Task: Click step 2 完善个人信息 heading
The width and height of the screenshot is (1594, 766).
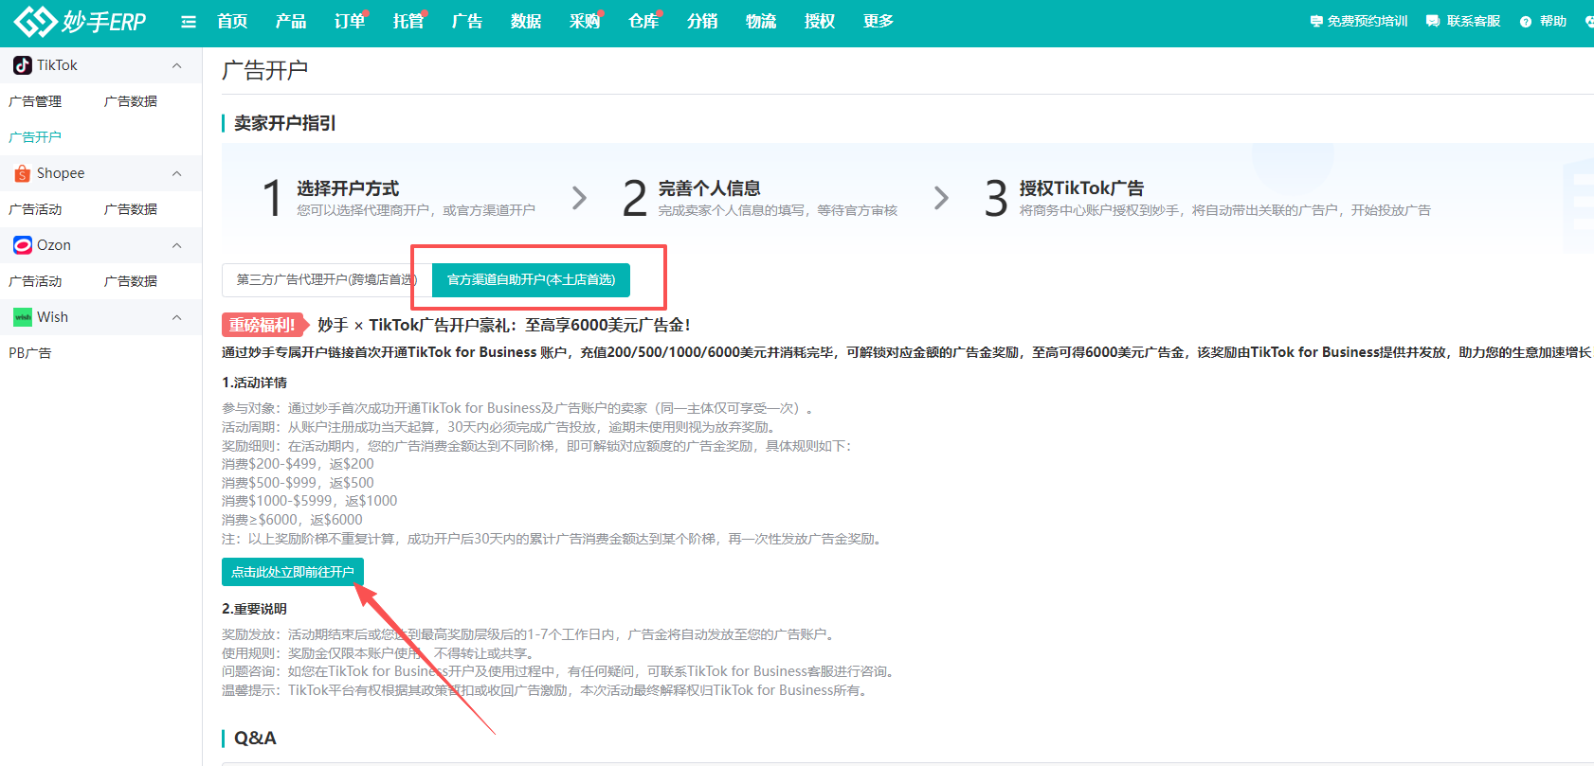Action: 710,188
